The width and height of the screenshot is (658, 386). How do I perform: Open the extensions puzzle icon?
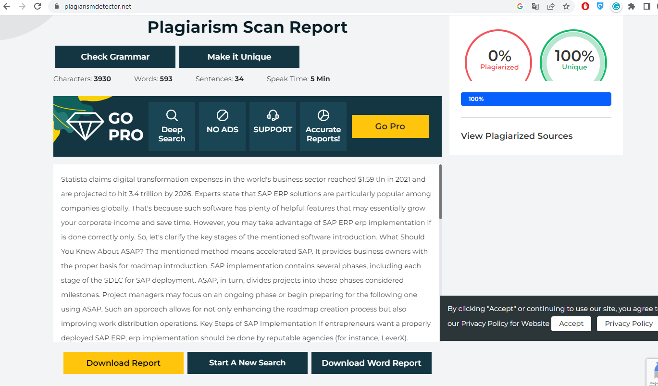coord(632,6)
